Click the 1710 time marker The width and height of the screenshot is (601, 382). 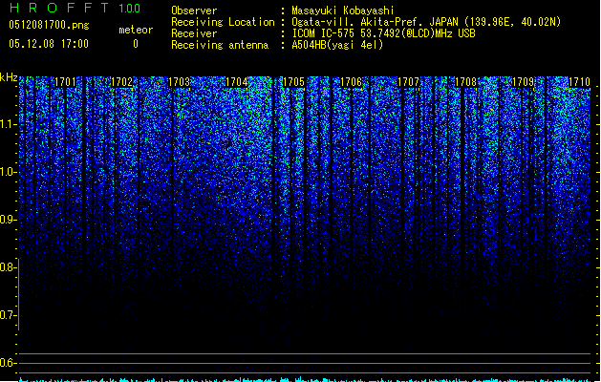(x=579, y=82)
